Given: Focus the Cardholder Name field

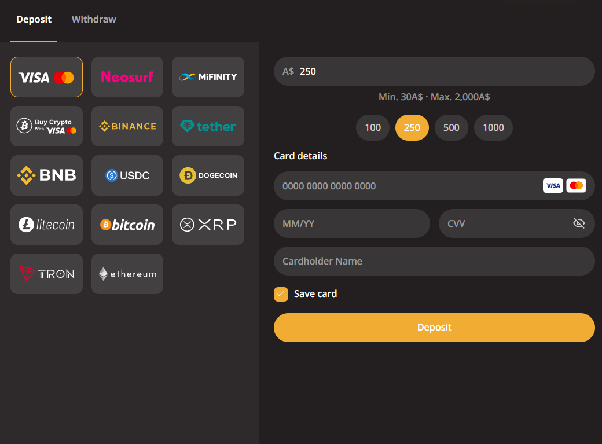Looking at the screenshot, I should [434, 261].
